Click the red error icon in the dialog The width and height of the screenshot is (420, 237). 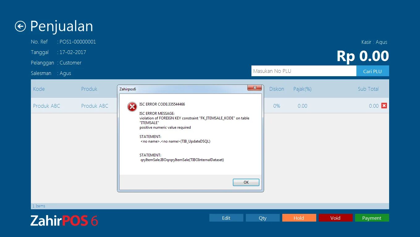pyautogui.click(x=132, y=107)
